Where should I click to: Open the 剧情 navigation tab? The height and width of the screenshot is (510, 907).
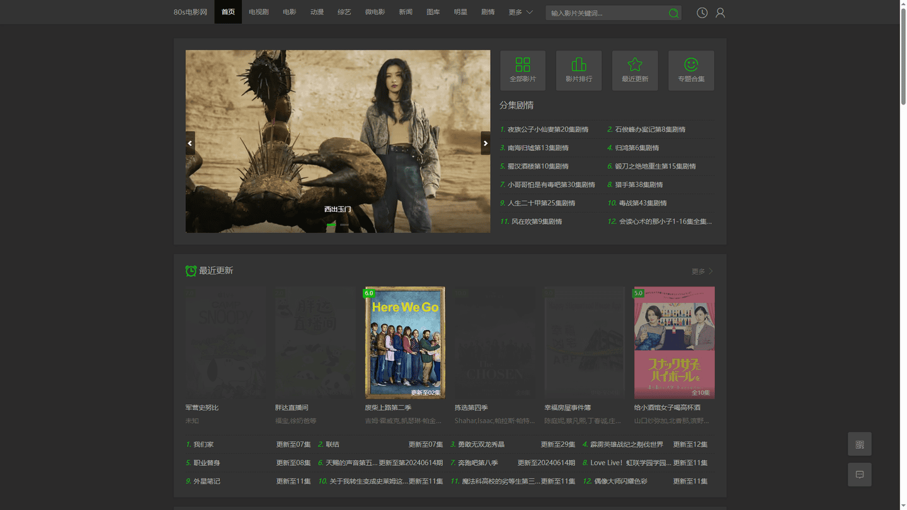pos(488,12)
